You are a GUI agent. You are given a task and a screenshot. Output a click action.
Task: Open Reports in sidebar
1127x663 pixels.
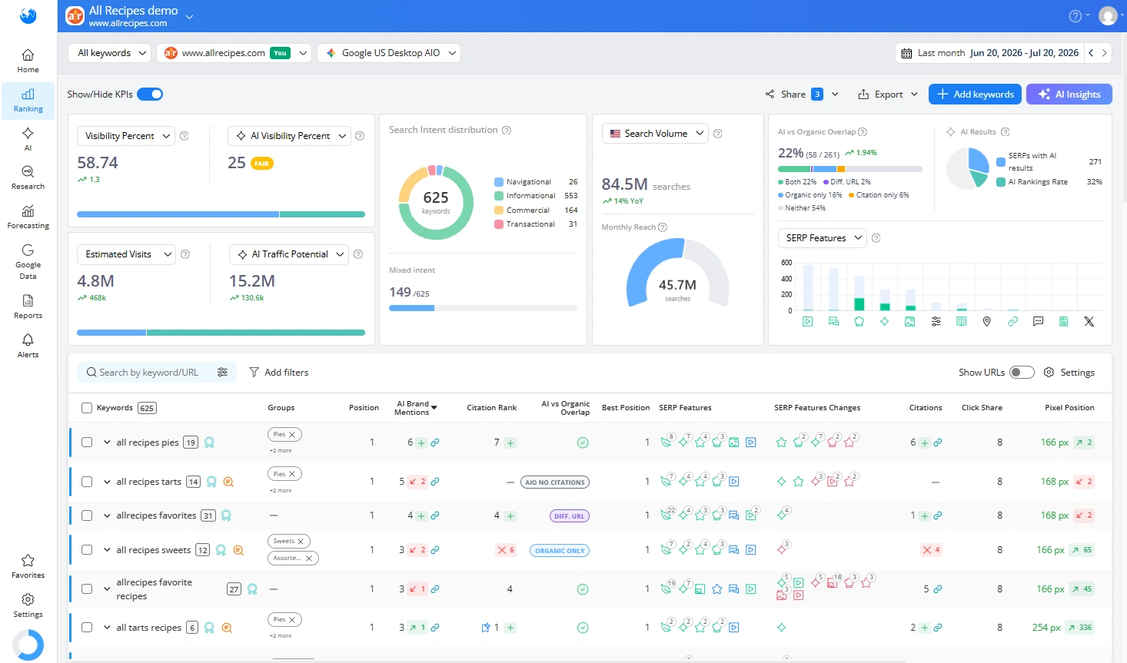click(x=28, y=307)
